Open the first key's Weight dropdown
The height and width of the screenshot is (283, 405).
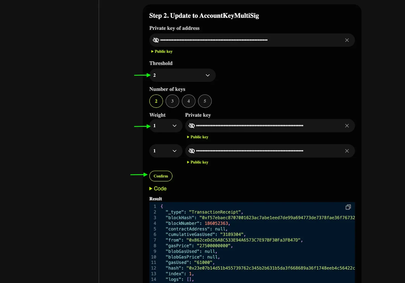[x=166, y=126]
